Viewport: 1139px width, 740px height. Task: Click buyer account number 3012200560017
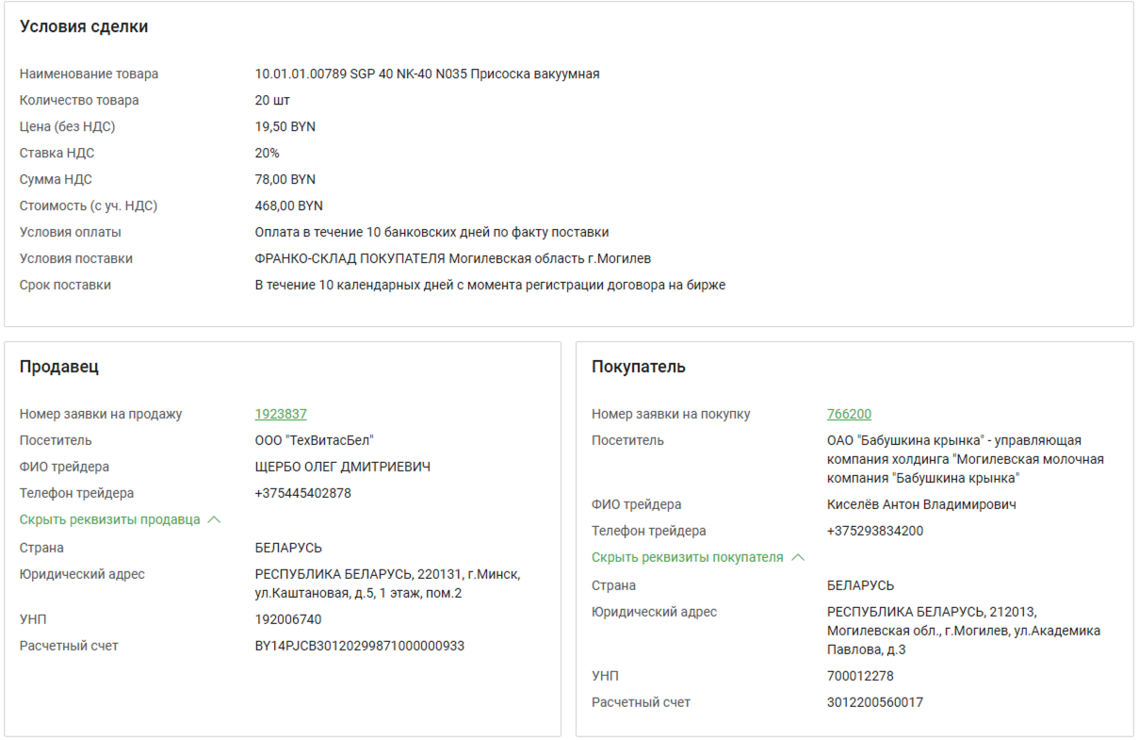[x=874, y=702]
